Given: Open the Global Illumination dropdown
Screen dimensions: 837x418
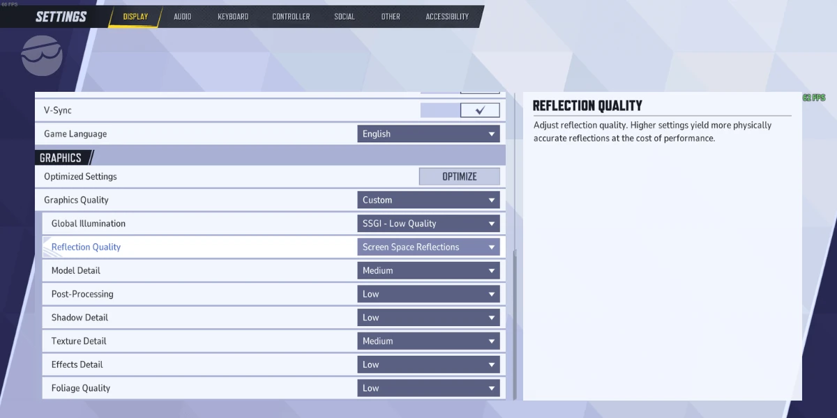Looking at the screenshot, I should click(x=428, y=224).
